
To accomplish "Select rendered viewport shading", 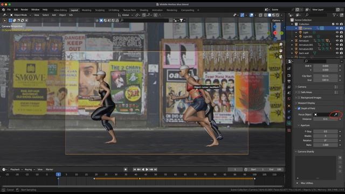I will coord(278,15).
